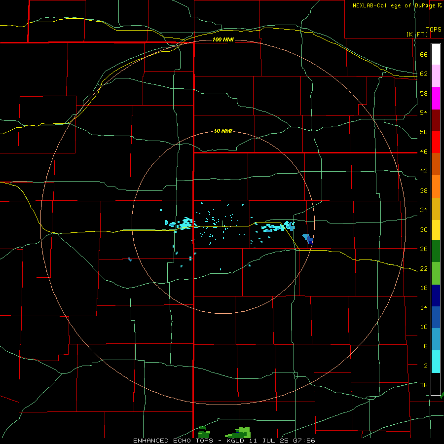Viewport: 444px width, 444px height.
Task: Select the magenta swatch in the color scale
Action: 436,98
